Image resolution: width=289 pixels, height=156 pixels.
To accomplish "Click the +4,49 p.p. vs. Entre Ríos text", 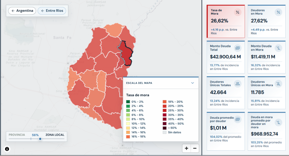I will 264,32.
